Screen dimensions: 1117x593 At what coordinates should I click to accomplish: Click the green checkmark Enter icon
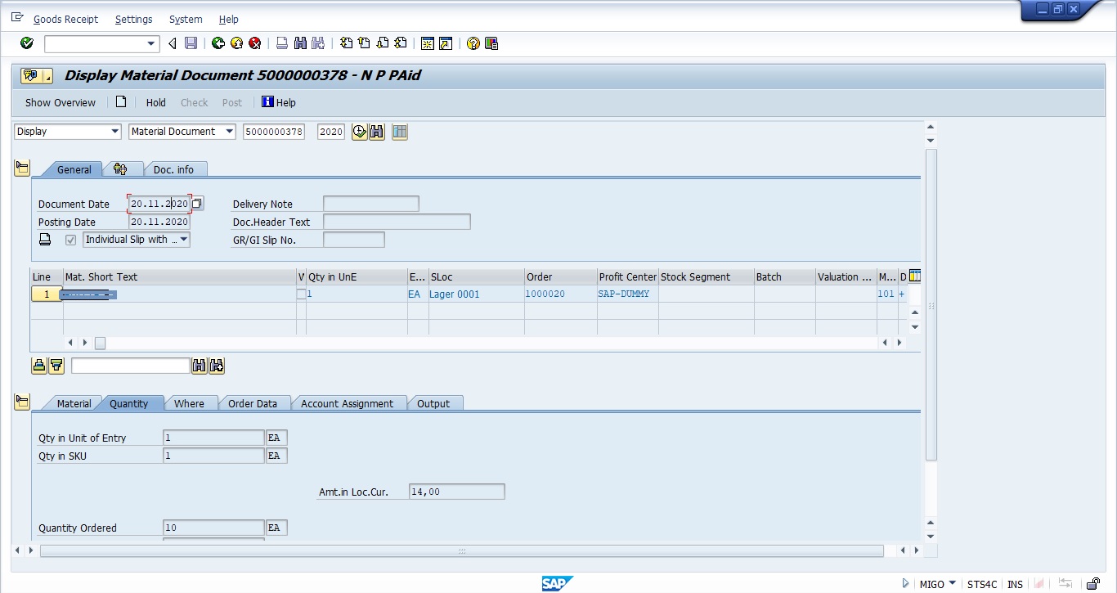point(27,43)
